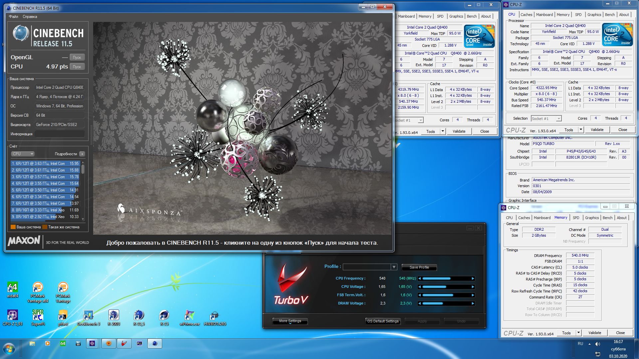639x359 pixels.
Task: Run the OpenGL test with Пуск button
Action: pyautogui.click(x=77, y=58)
